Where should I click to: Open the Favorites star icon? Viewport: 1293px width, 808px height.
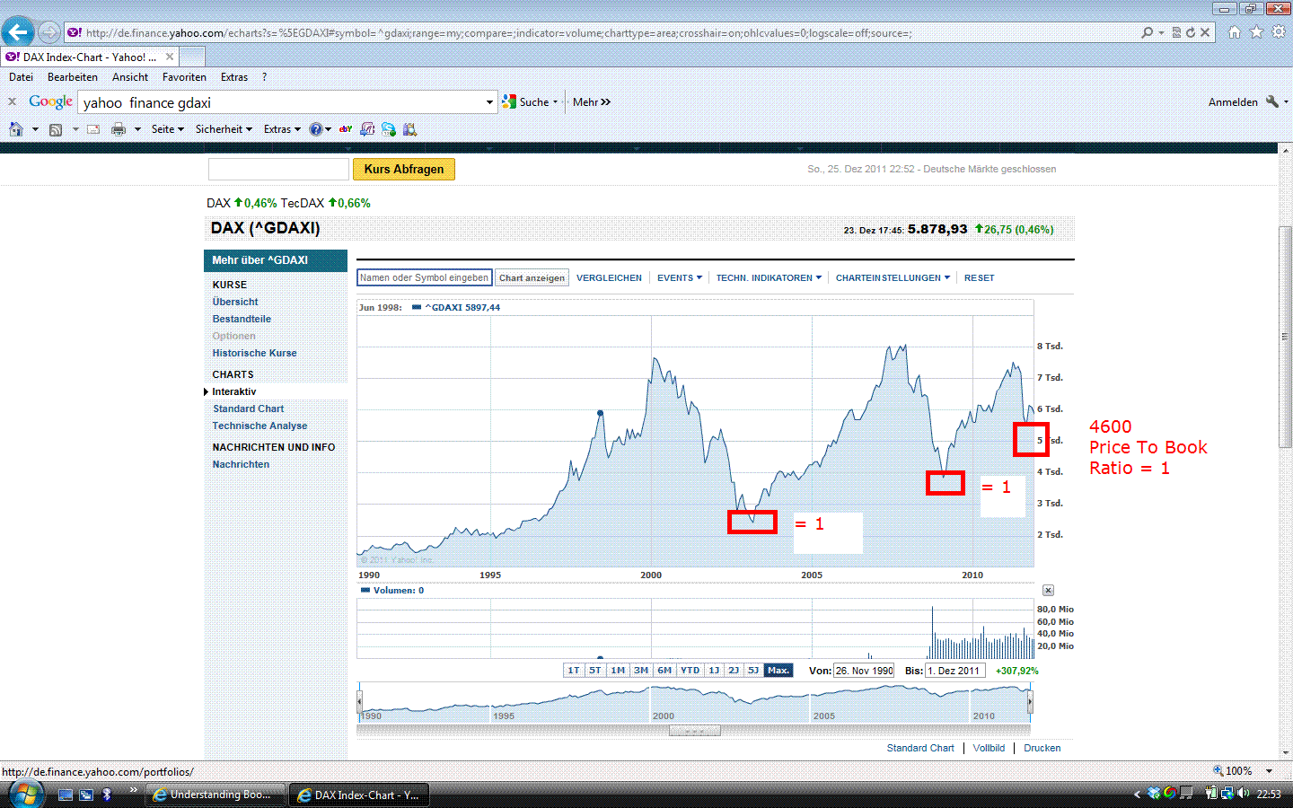1256,32
